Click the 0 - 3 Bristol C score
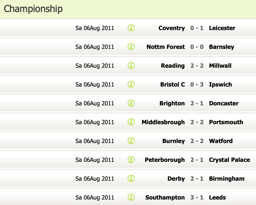256x205 pixels. click(x=197, y=84)
